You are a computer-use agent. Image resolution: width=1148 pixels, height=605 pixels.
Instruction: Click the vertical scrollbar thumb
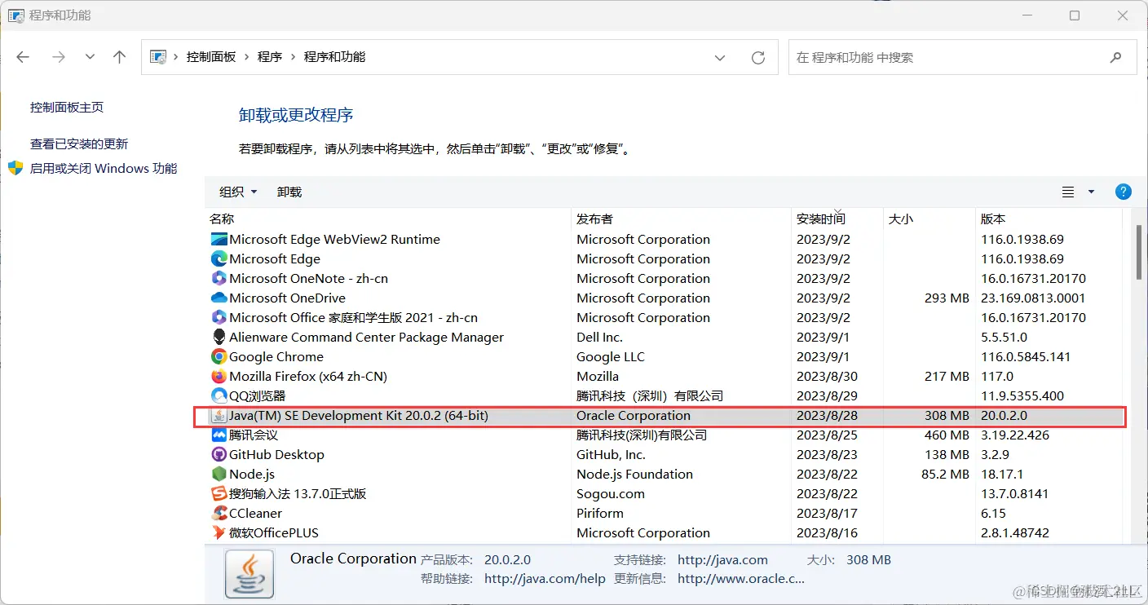tap(1139, 254)
